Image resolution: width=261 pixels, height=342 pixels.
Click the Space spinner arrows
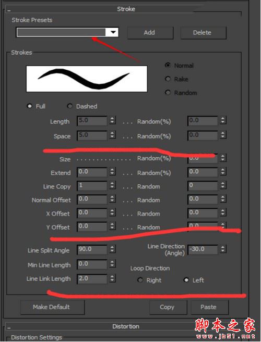(x=112, y=135)
